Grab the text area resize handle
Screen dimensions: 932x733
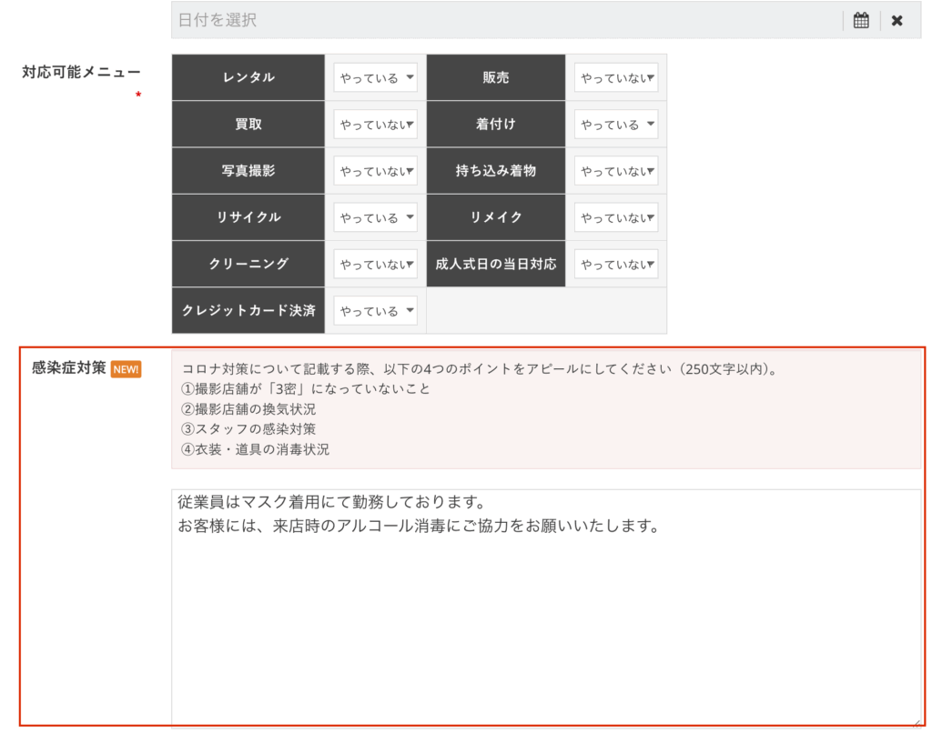pyautogui.click(x=916, y=723)
